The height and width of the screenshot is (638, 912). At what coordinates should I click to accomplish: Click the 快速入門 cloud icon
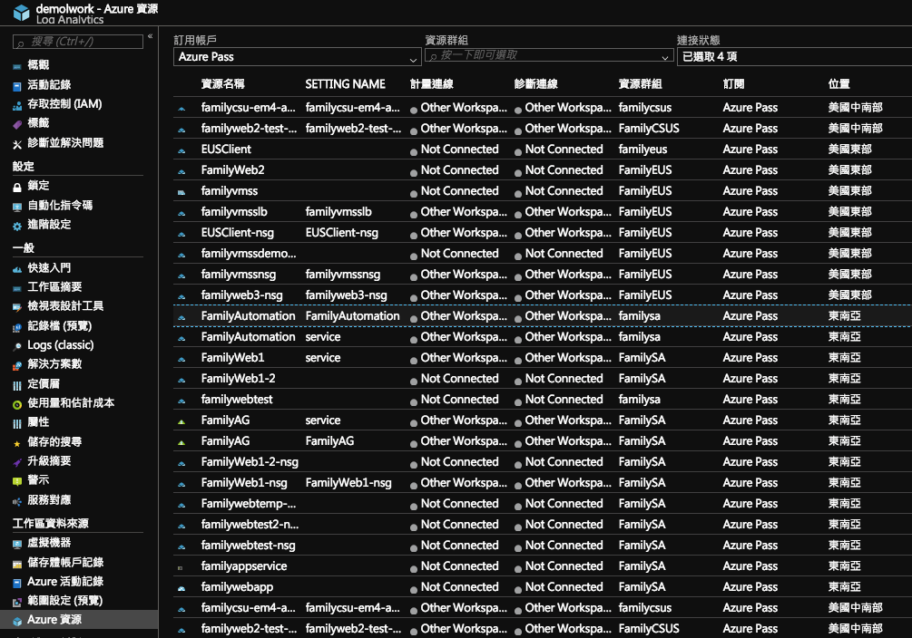tap(17, 269)
